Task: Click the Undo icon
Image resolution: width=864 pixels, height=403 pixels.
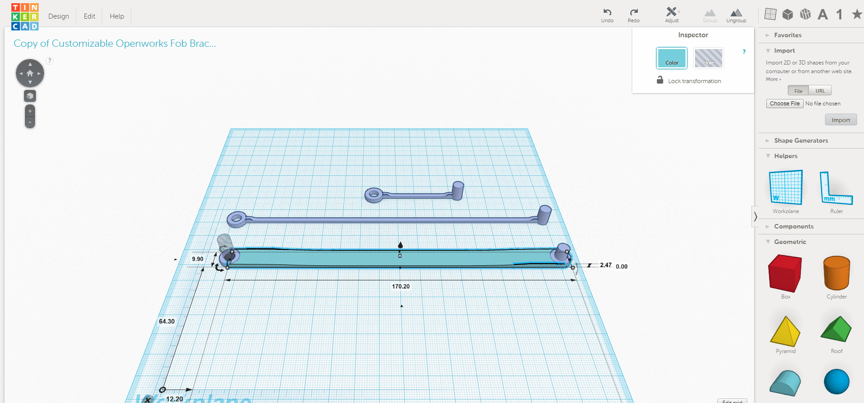Action: (x=607, y=12)
